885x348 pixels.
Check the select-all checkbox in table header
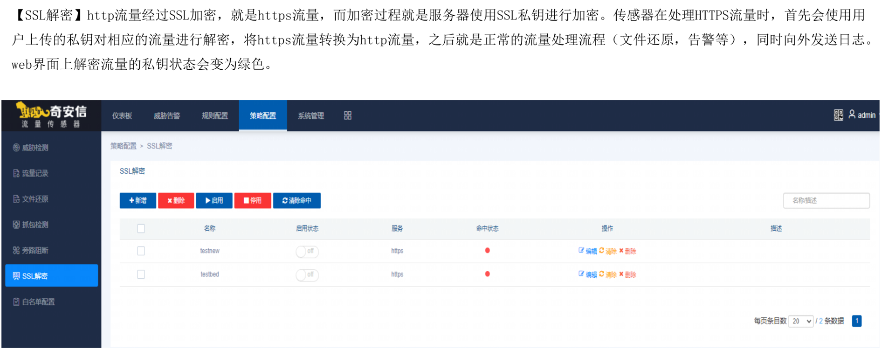click(x=141, y=229)
